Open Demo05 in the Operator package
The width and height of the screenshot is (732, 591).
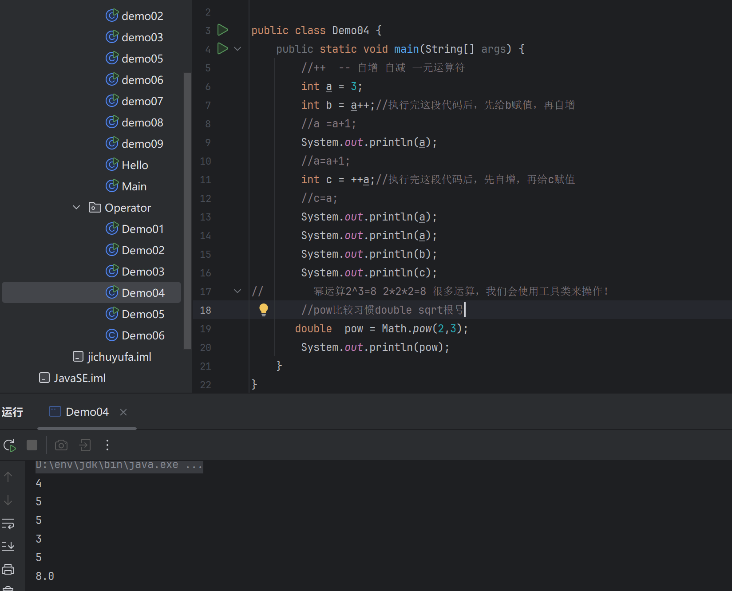click(x=135, y=314)
